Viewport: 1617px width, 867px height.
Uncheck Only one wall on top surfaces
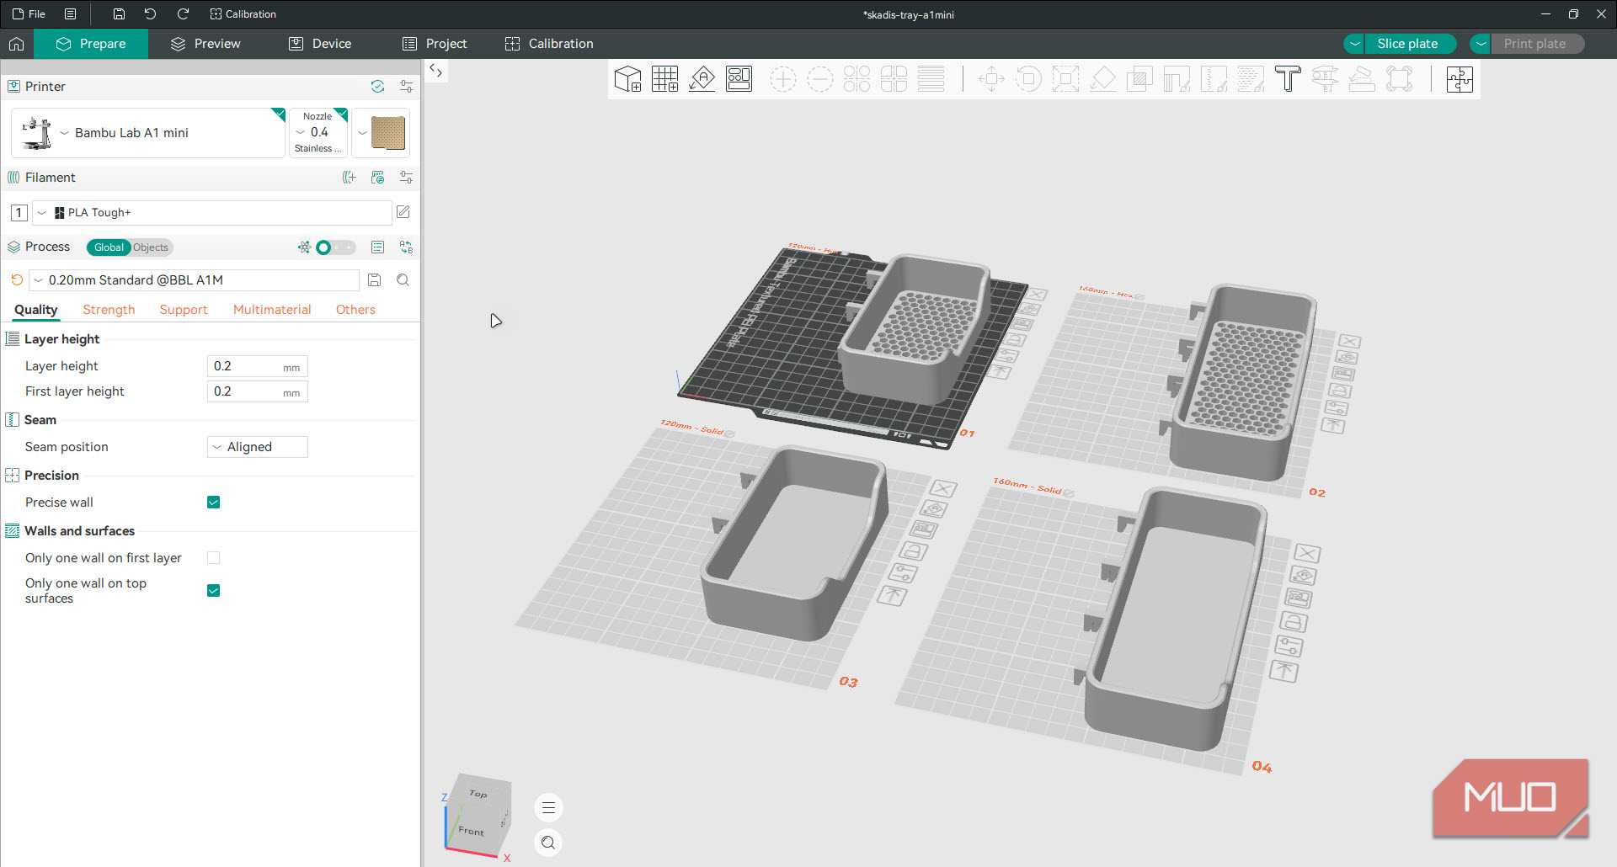214,591
